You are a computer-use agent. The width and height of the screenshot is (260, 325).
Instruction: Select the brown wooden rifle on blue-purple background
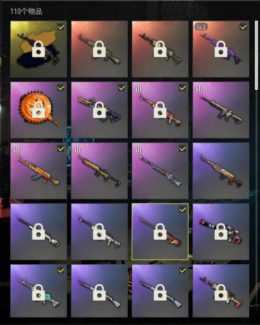pyautogui.click(x=221, y=171)
